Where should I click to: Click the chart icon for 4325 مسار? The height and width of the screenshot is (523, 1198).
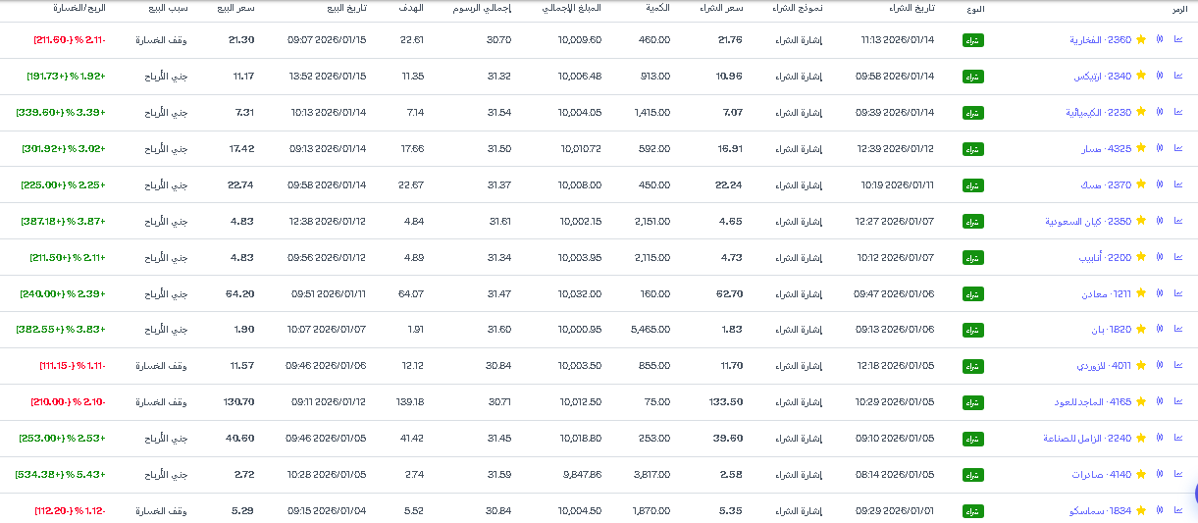coord(1178,148)
